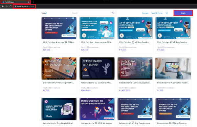
Task: Select the TechXR Learn tab
Action: pyautogui.click(x=15, y=2)
